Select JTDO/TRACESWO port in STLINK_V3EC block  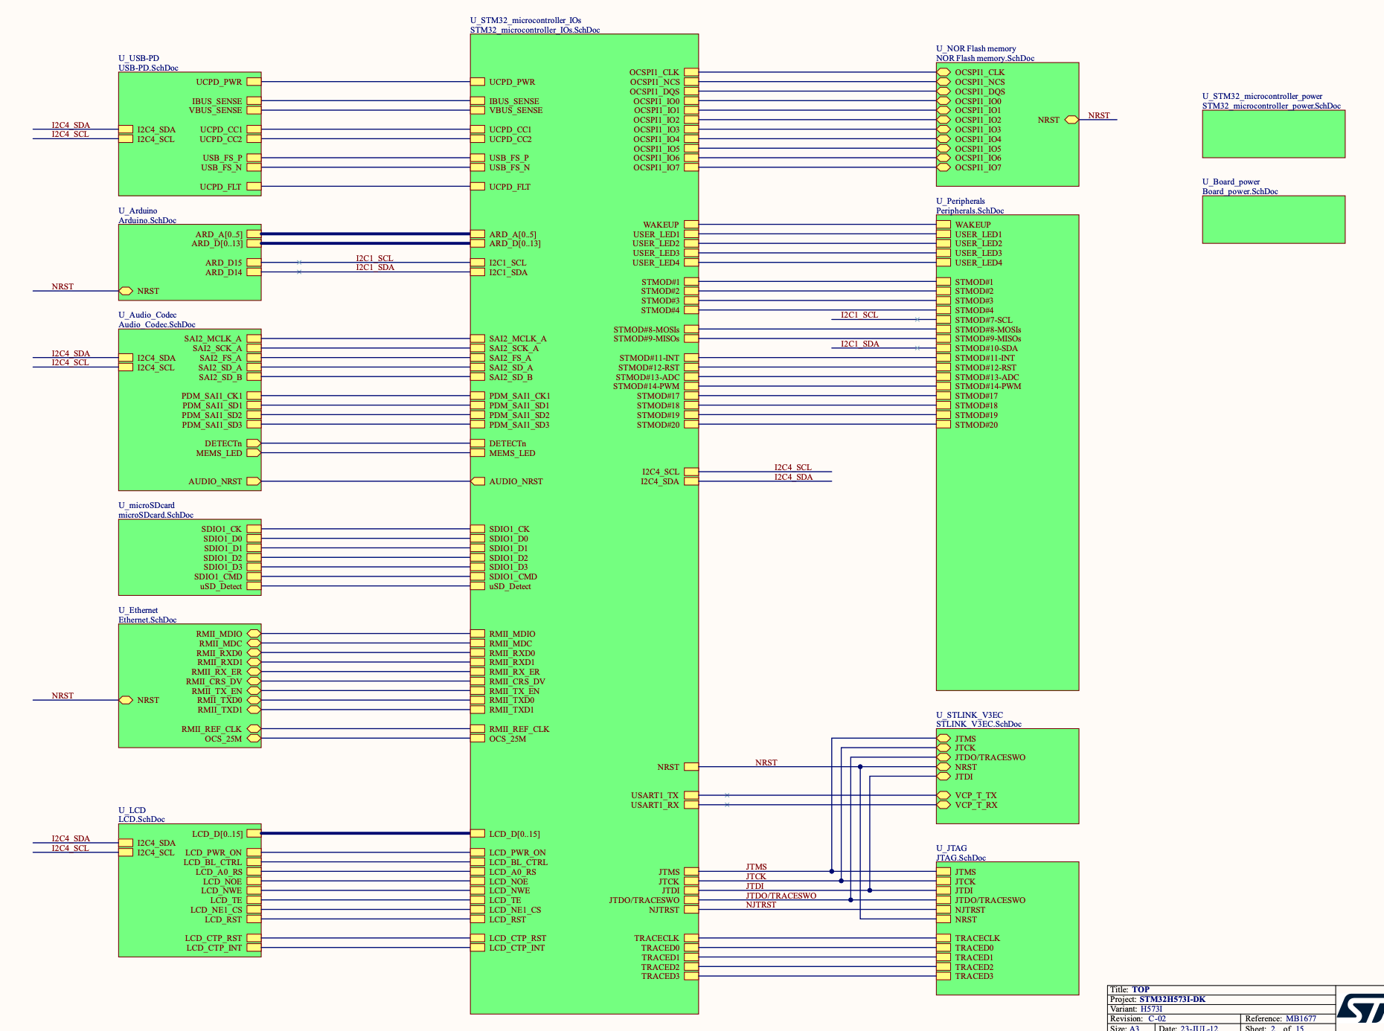pos(944,757)
